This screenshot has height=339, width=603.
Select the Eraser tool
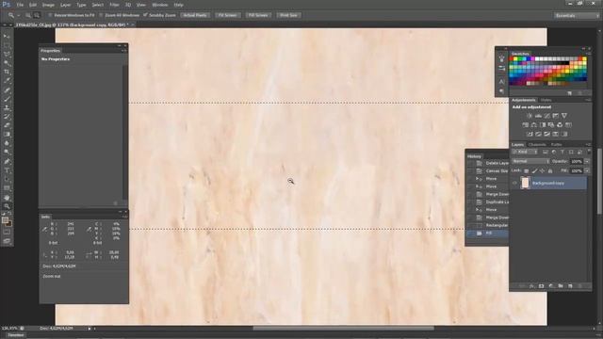tap(7, 125)
